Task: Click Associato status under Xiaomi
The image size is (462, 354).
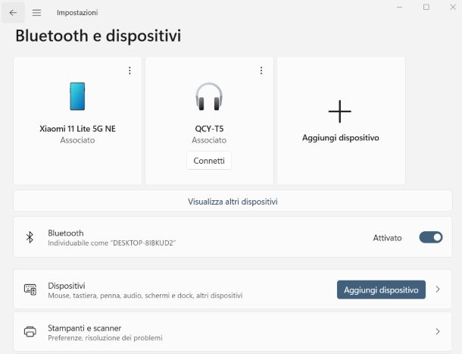Action: click(x=77, y=140)
